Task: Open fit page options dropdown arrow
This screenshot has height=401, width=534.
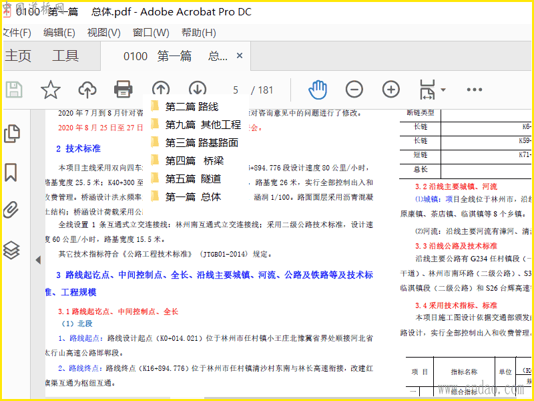Action: tap(443, 90)
